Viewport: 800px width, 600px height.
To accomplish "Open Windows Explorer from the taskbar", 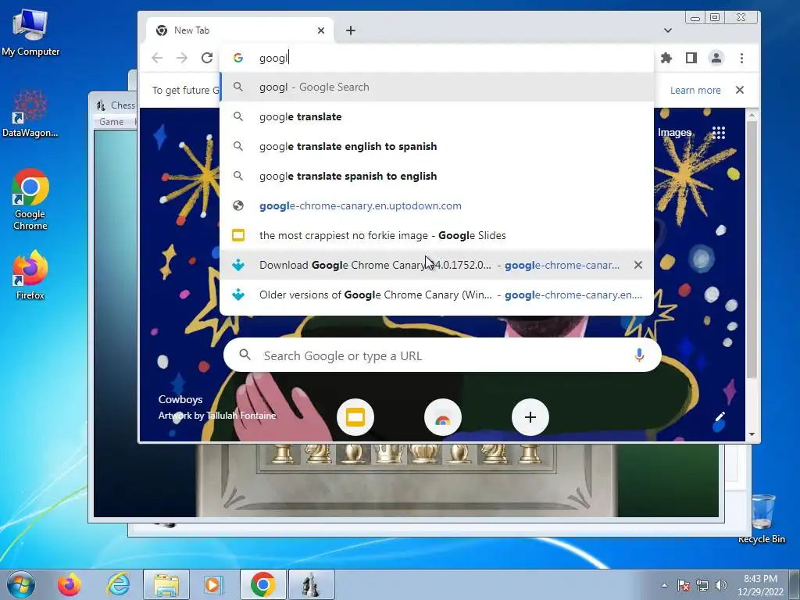I will click(x=166, y=584).
